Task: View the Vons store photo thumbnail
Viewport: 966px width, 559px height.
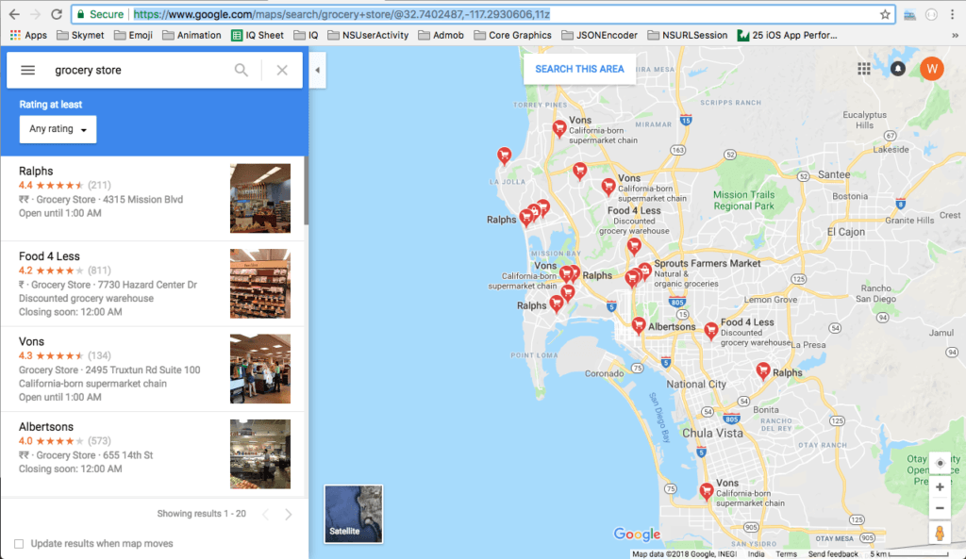Action: click(x=260, y=369)
